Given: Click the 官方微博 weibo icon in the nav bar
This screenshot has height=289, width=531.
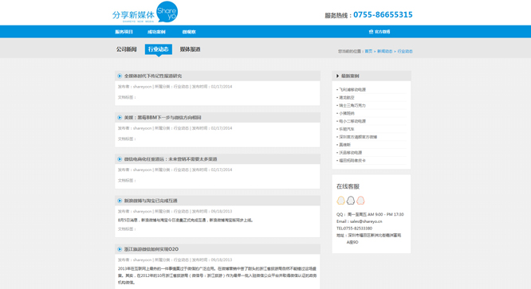Looking at the screenshot, I should click(x=371, y=32).
